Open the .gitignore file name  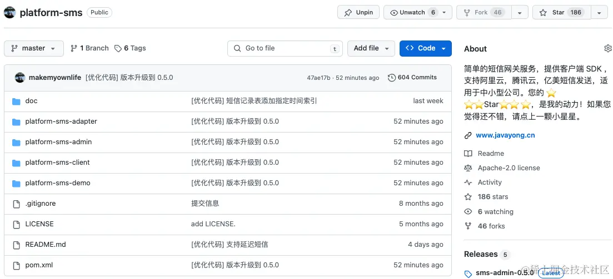[x=40, y=204]
